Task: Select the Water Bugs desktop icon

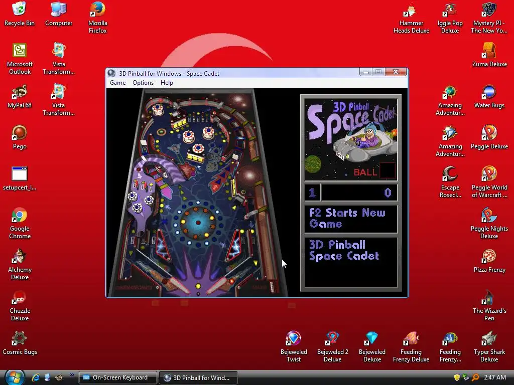Action: click(489, 96)
